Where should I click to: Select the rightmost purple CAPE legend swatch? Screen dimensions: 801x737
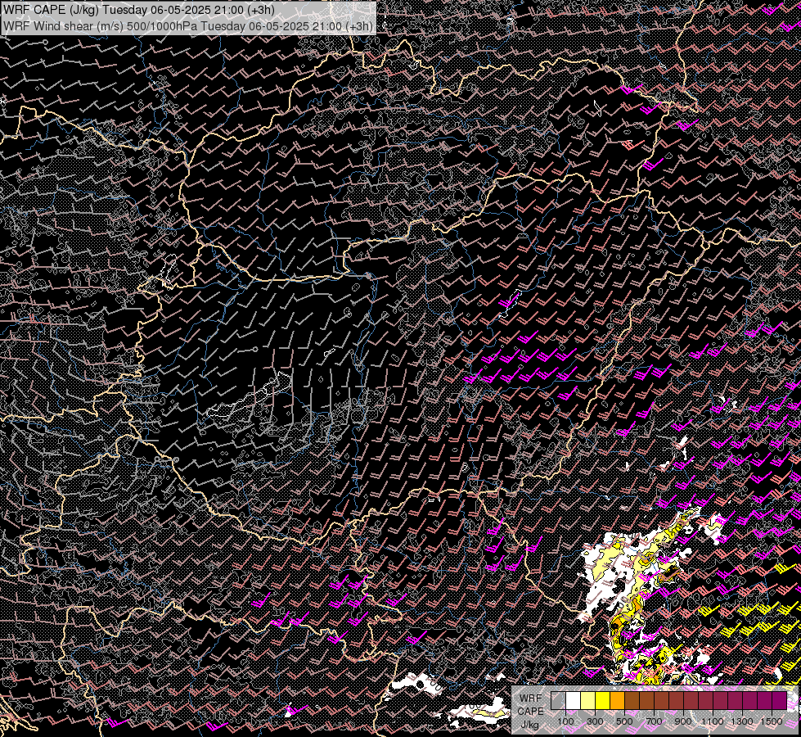pos(780,701)
